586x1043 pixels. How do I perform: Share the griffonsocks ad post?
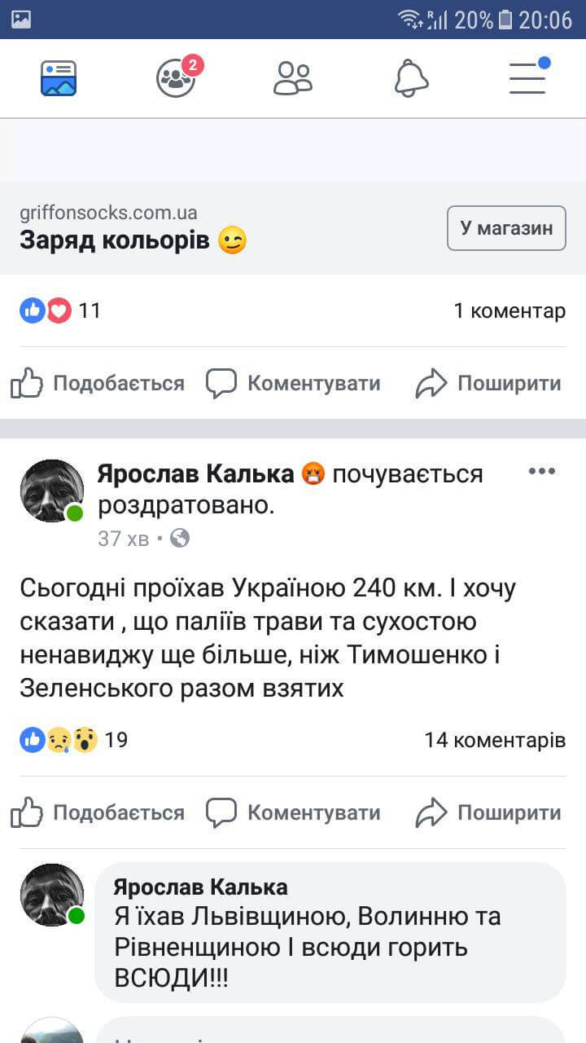(488, 383)
